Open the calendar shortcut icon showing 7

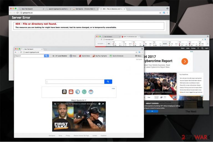pyautogui.click(x=91, y=92)
